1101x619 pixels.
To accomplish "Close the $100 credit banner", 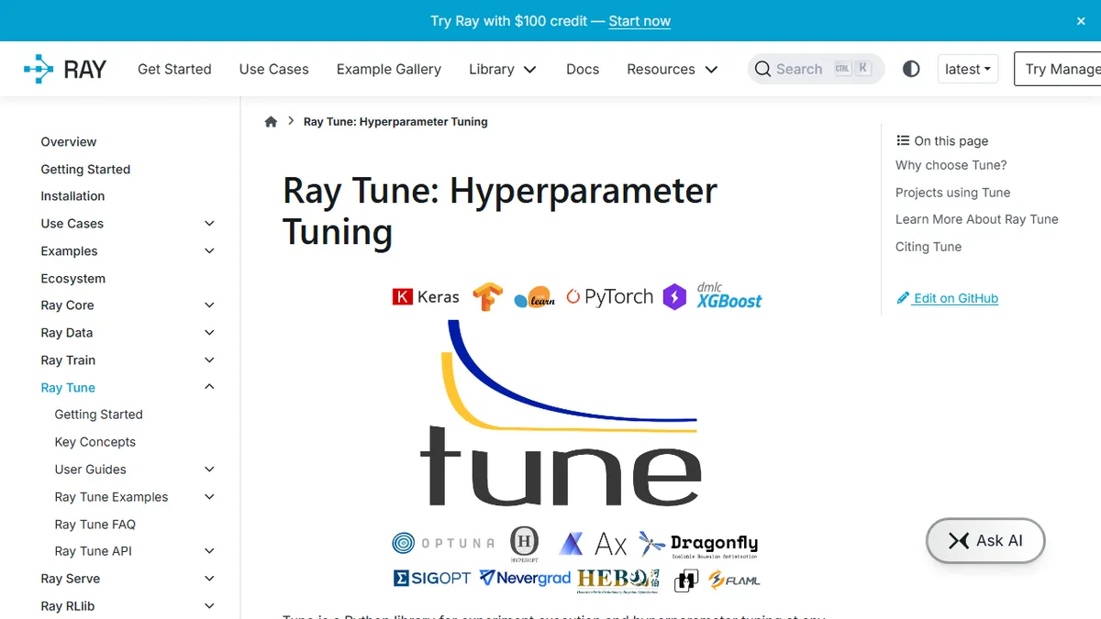I will 1081,21.
